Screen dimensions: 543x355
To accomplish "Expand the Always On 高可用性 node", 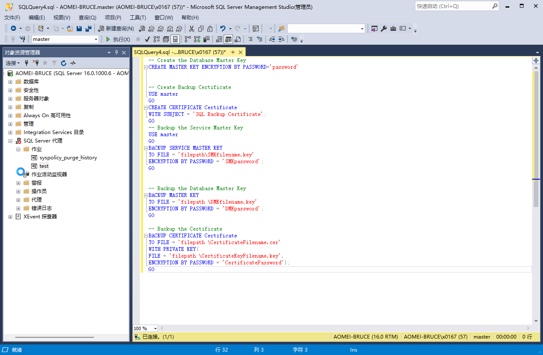I will (x=10, y=116).
